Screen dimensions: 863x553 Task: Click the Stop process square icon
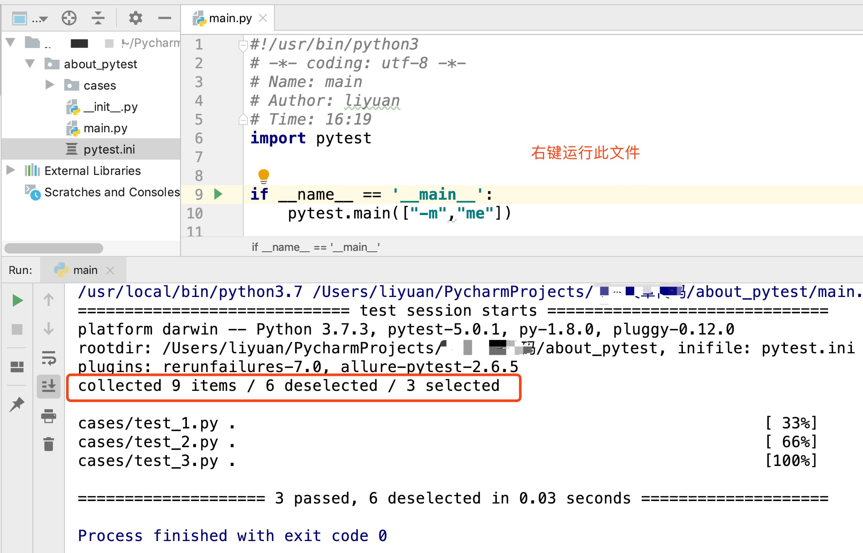pyautogui.click(x=17, y=329)
